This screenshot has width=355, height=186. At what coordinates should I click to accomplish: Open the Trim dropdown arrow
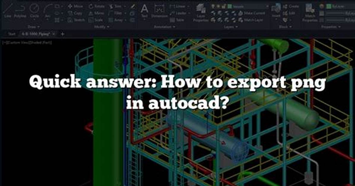point(125,6)
